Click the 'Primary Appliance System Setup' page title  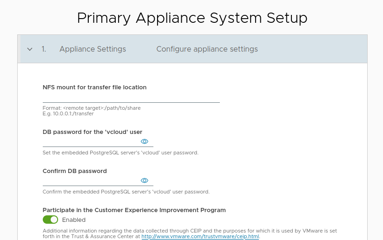(192, 18)
